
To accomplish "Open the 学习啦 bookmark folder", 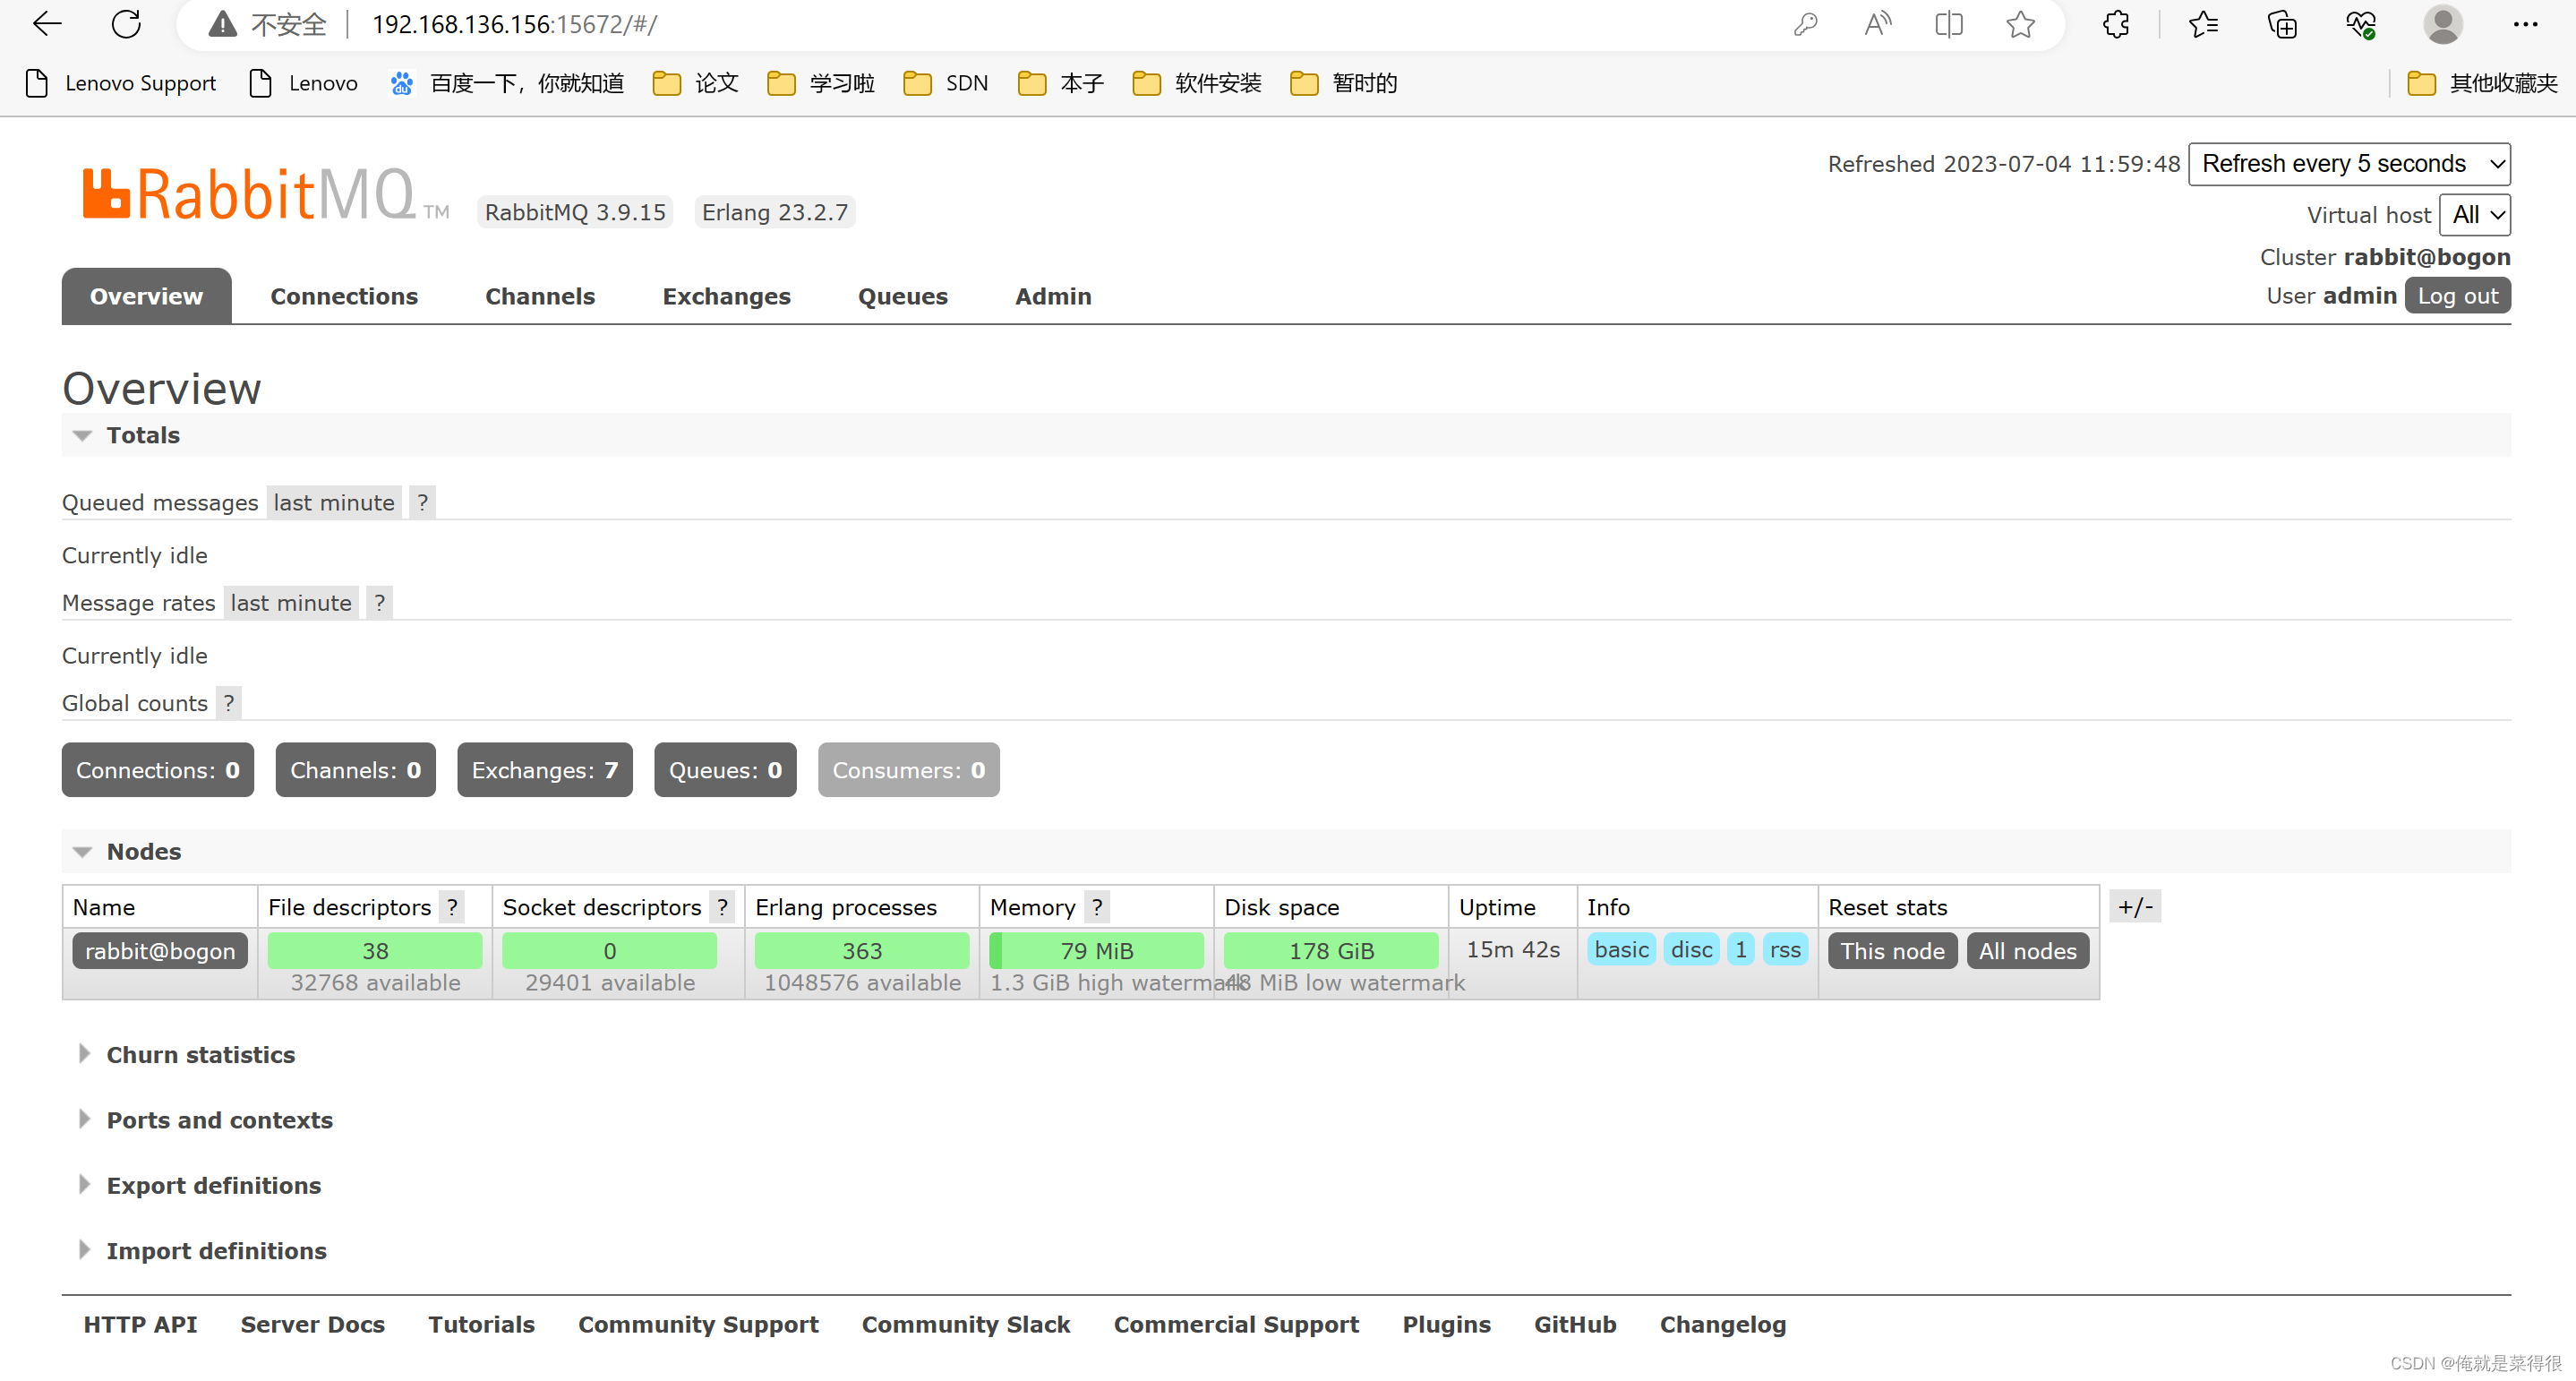I will pos(821,83).
